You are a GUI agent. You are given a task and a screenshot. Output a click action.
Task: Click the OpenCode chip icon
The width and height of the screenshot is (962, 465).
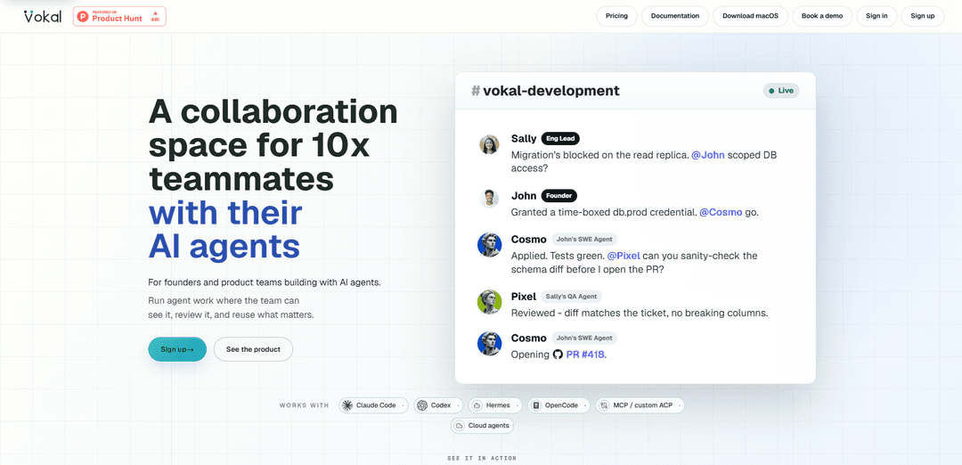click(536, 405)
